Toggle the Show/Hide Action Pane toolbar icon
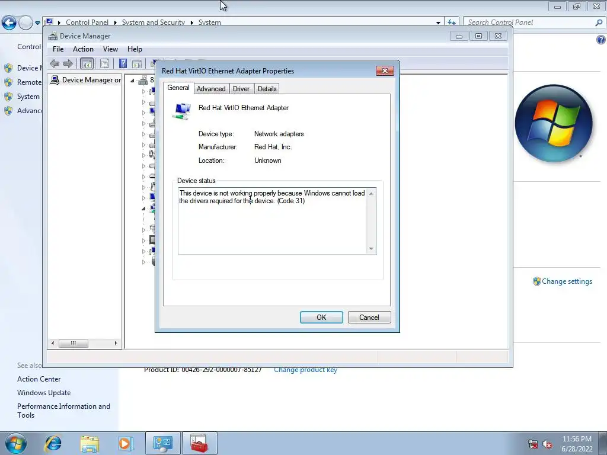 coord(137,63)
